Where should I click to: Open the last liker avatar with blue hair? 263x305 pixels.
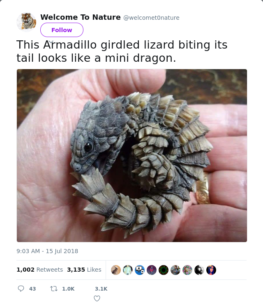[211, 270]
